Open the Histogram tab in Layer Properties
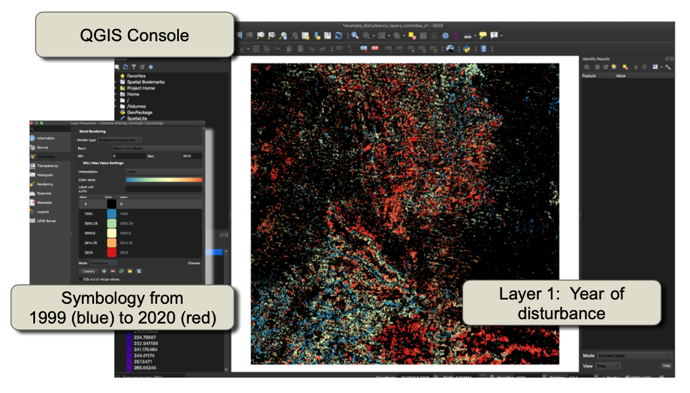The image size is (690, 393). [45, 175]
